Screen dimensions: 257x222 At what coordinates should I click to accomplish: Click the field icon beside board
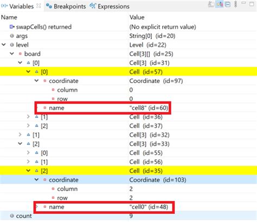[20, 53]
